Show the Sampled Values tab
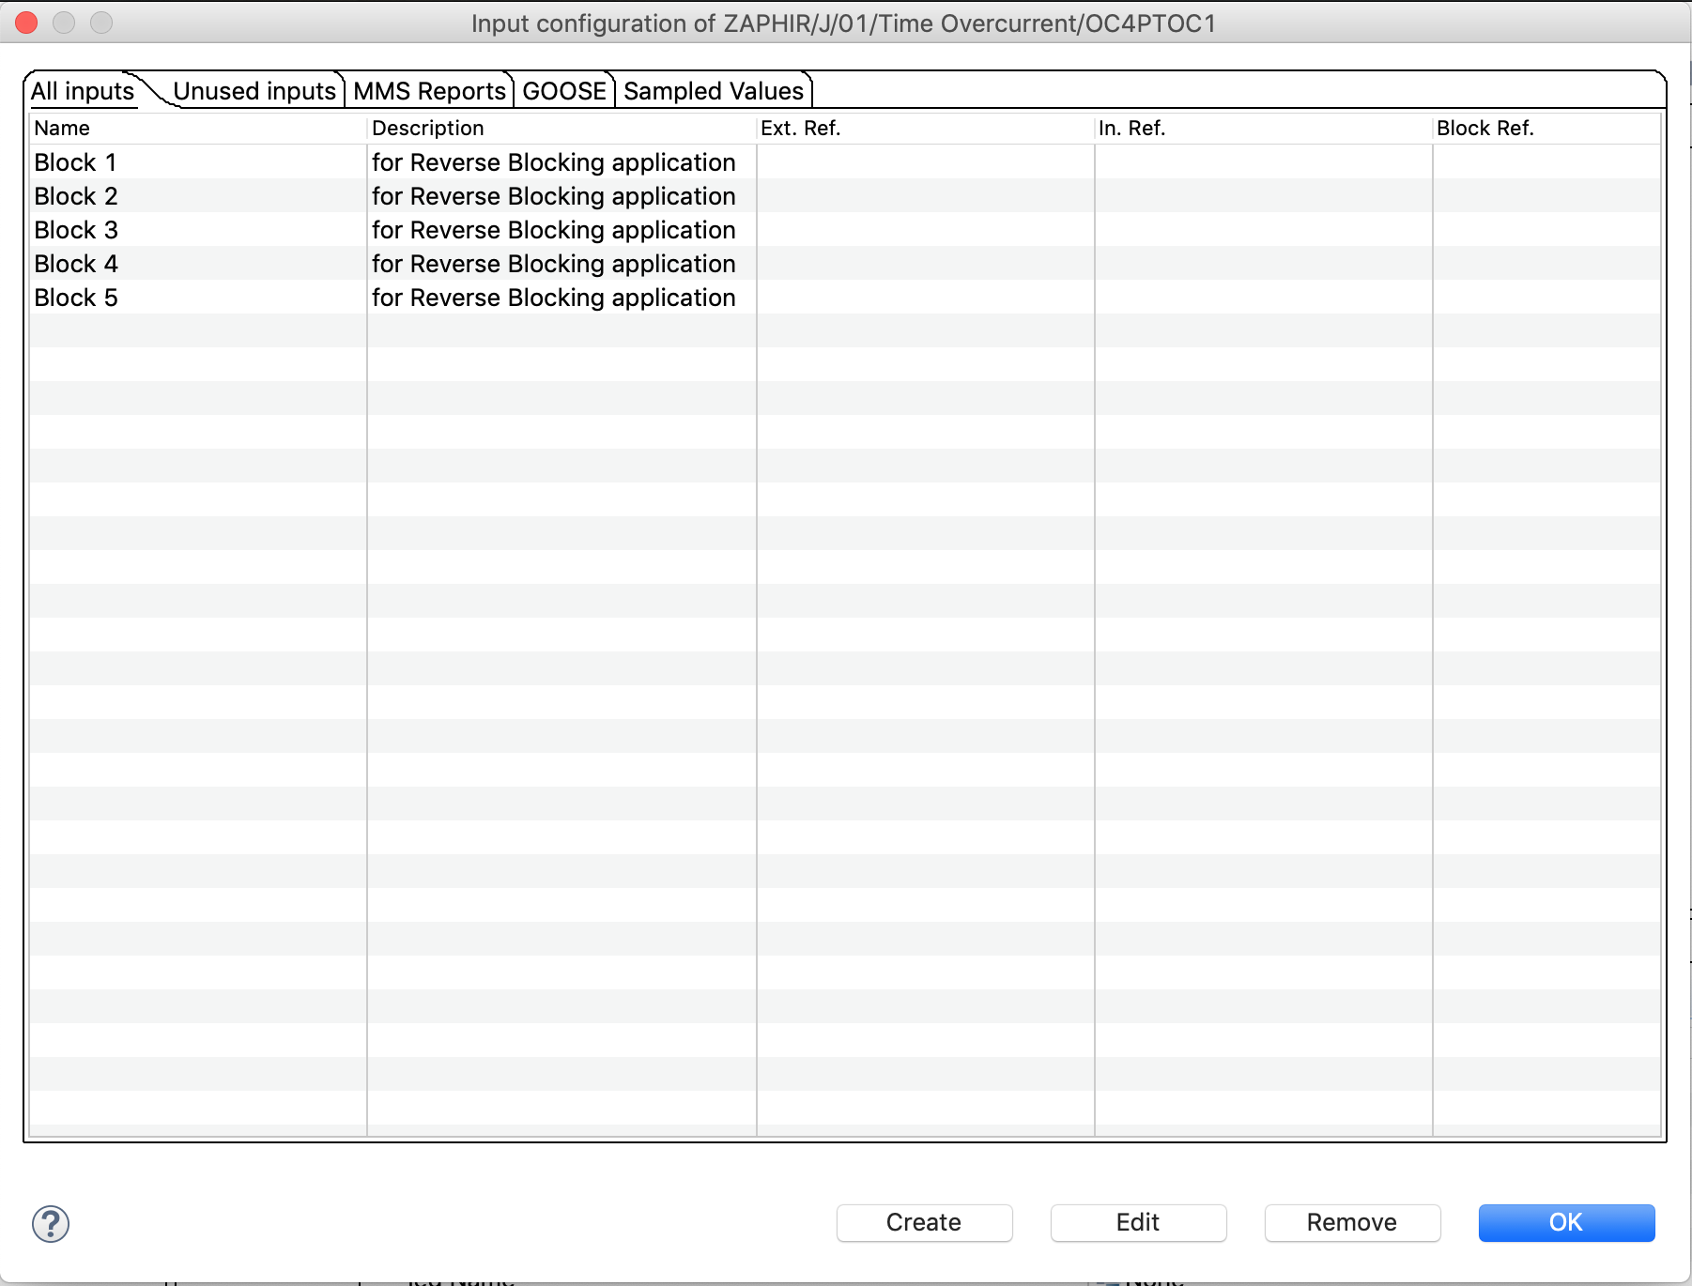The image size is (1692, 1286). (x=714, y=91)
